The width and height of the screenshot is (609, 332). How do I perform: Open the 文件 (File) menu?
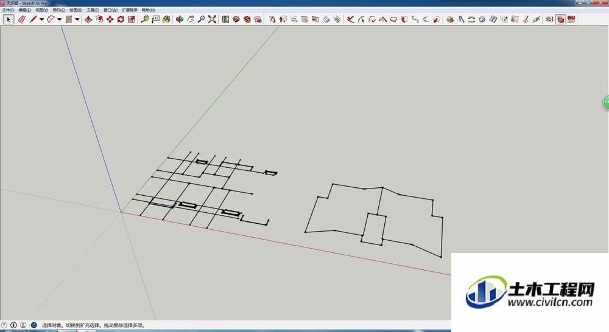tap(8, 10)
